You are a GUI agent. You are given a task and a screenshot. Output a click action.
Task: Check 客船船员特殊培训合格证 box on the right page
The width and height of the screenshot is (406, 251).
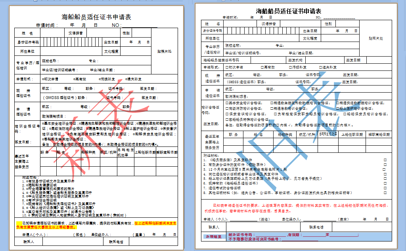(227, 120)
